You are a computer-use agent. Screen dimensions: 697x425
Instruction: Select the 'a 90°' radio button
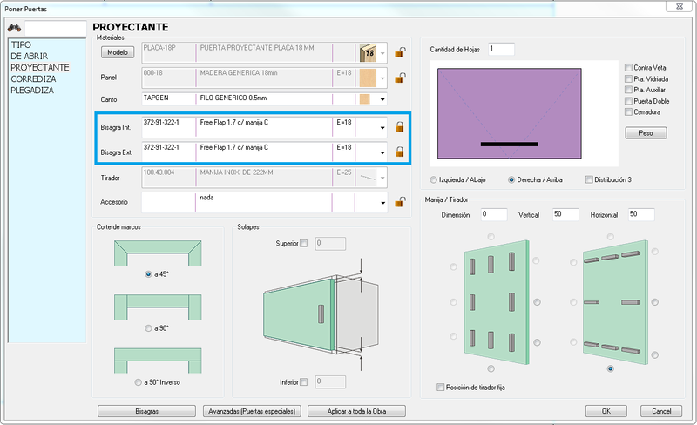pos(148,328)
